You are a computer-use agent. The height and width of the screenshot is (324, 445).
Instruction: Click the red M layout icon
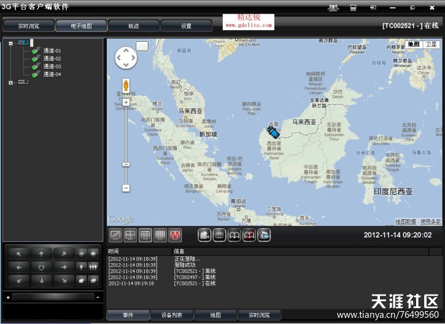175,235
